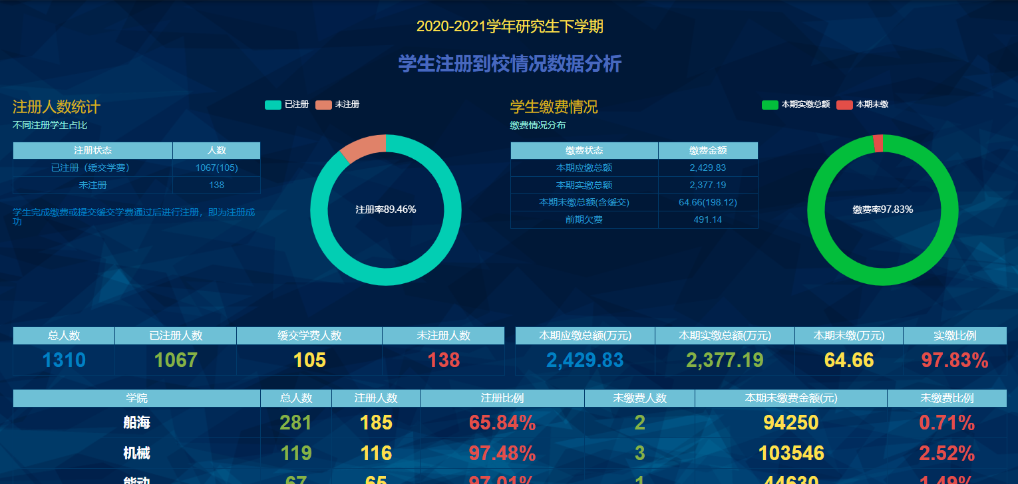Click the teal 已注册 legend swatch
This screenshot has width=1018, height=484.
click(x=273, y=104)
